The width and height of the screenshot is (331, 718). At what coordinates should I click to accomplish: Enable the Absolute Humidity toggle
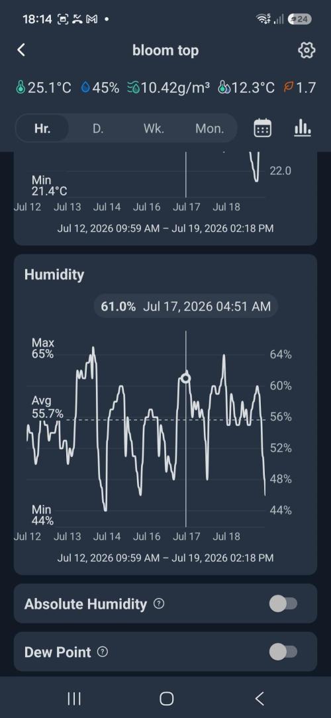tap(283, 604)
